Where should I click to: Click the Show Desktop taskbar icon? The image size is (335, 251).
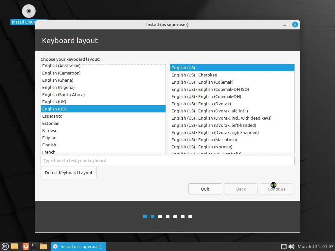(x=14, y=246)
